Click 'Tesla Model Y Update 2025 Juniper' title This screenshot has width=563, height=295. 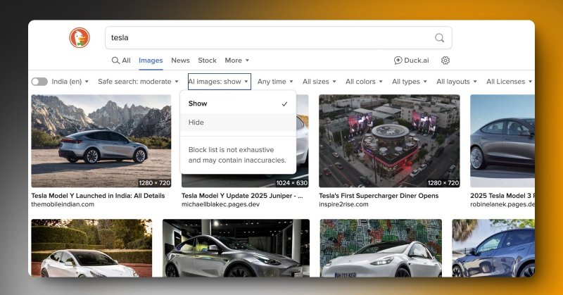pyautogui.click(x=242, y=196)
